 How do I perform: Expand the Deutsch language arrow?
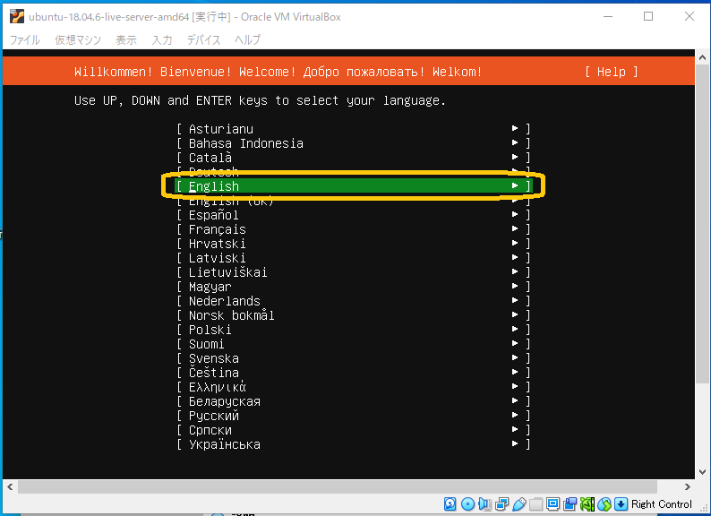pyautogui.click(x=515, y=172)
